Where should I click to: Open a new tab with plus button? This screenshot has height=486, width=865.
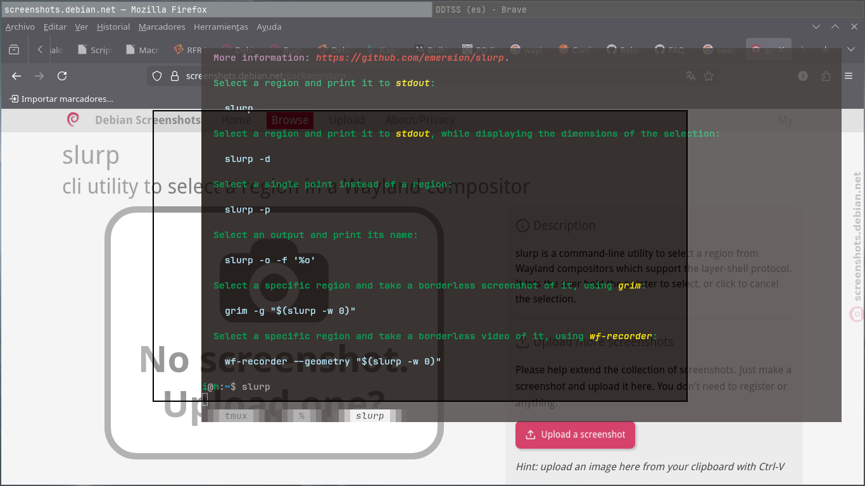coord(825,49)
